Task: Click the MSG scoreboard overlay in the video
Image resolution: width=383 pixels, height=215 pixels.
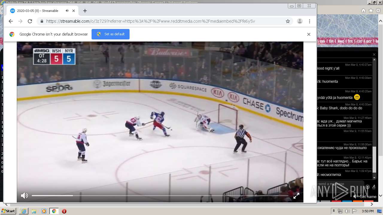Action: 54,56
